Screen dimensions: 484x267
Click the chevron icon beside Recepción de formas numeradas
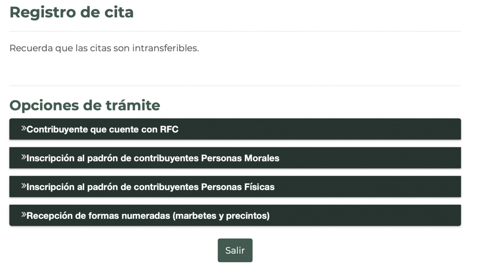point(24,215)
